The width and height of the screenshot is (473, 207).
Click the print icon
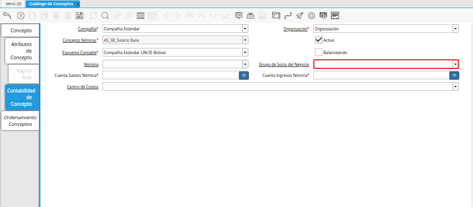(x=263, y=16)
